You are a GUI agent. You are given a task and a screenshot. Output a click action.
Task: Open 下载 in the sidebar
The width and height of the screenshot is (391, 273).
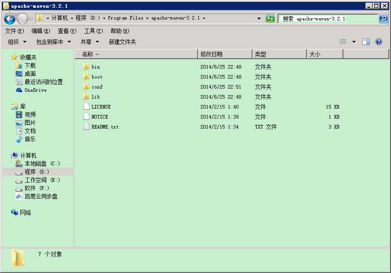click(30, 65)
